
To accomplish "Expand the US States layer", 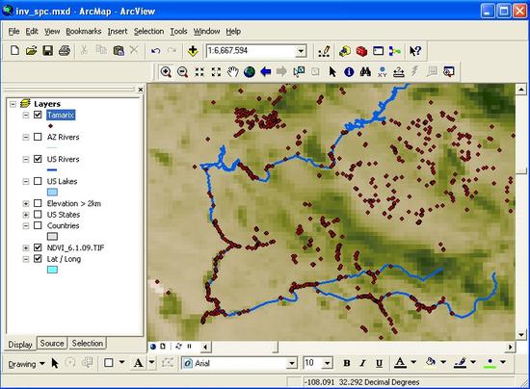I will (x=26, y=215).
